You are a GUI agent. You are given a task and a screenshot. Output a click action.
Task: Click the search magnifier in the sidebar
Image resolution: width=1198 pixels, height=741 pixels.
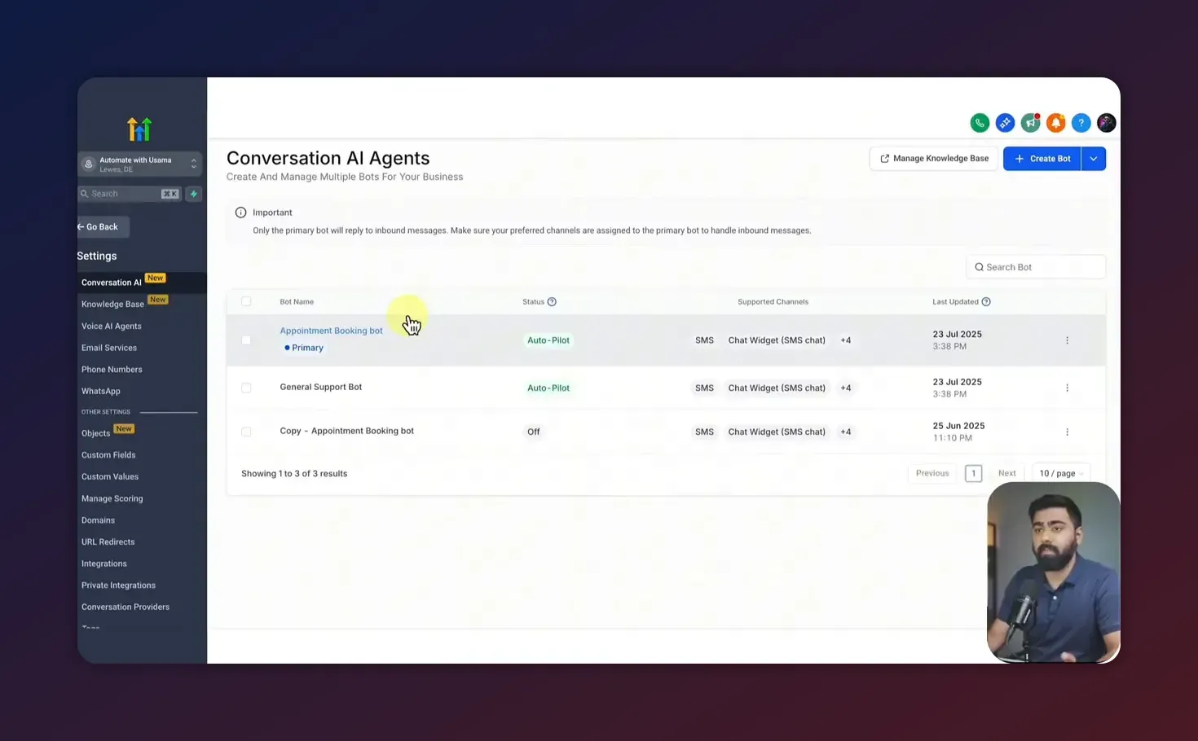[85, 194]
